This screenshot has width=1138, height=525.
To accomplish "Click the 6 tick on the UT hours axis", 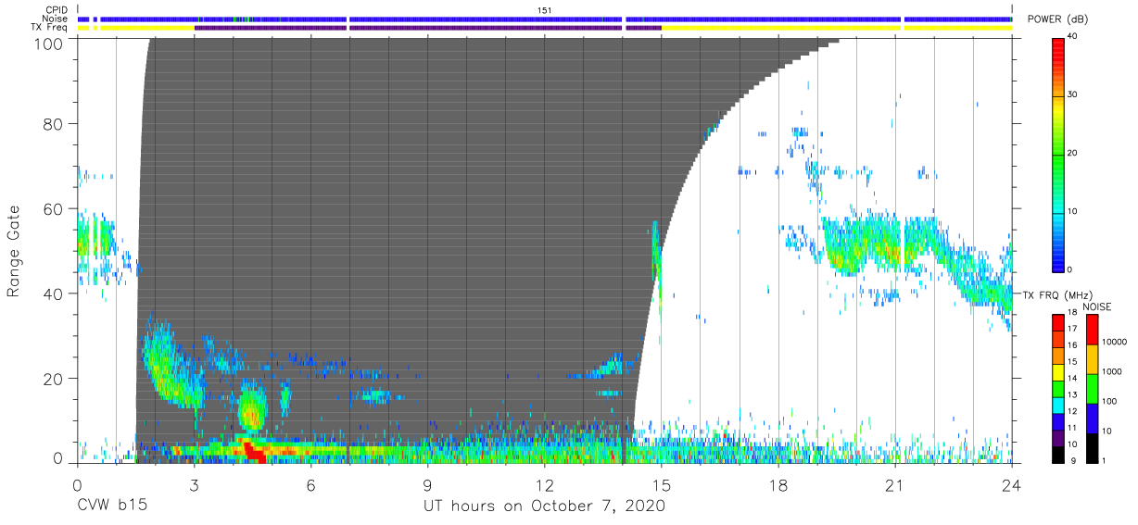I will coord(310,484).
